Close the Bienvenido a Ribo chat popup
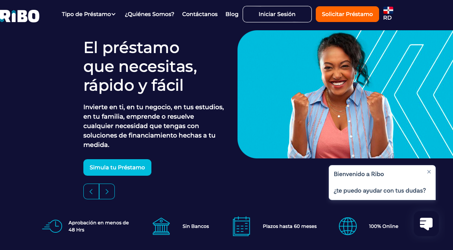453x250 pixels. [429, 172]
